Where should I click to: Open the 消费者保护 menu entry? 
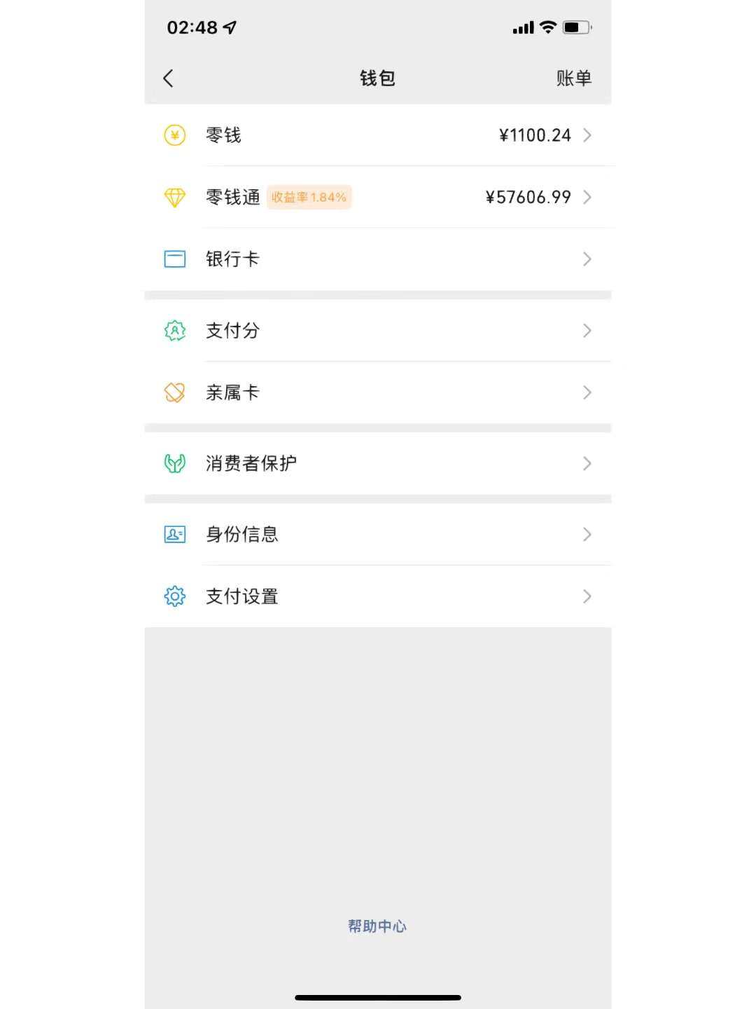251,463
